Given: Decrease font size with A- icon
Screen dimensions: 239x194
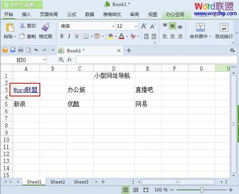Looking at the screenshot, I should tap(153, 26).
